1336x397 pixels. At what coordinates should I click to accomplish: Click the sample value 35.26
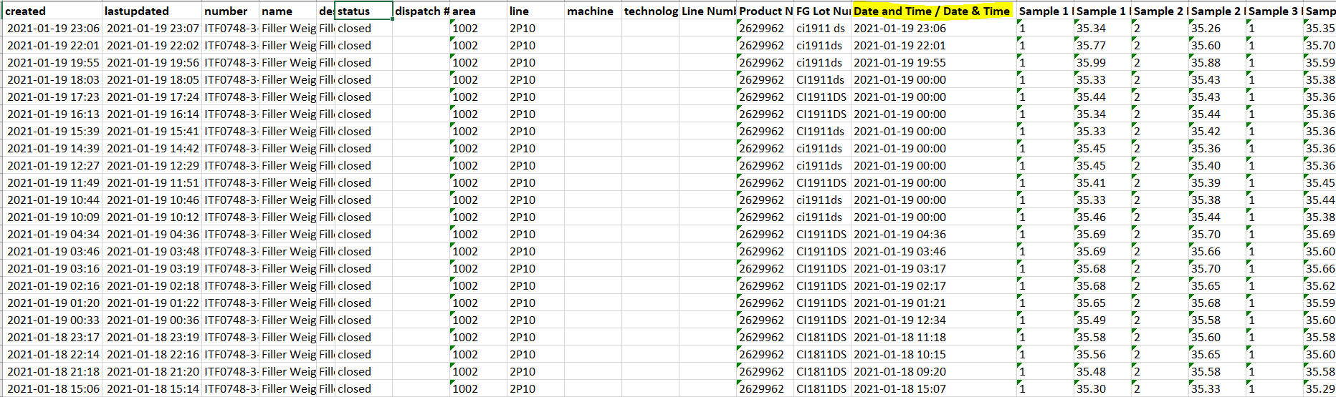[x=1216, y=28]
